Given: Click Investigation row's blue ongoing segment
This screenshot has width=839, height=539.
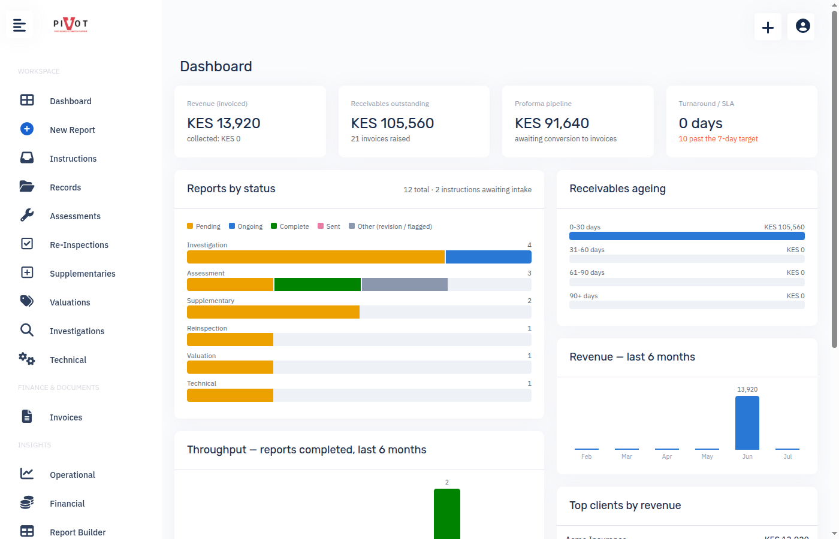Looking at the screenshot, I should point(488,257).
